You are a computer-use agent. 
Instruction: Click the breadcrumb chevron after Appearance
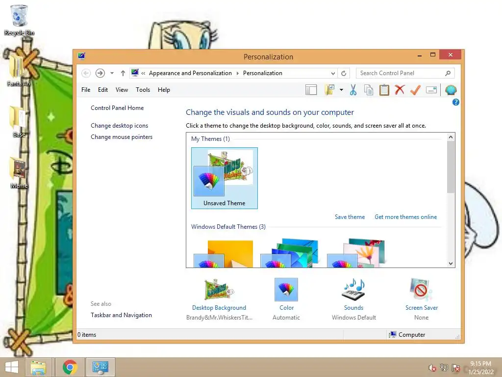point(238,74)
